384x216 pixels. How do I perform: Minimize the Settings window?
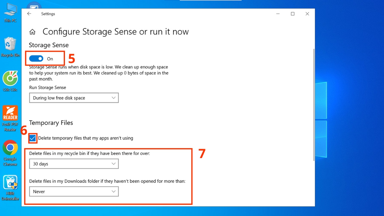pos(277,14)
